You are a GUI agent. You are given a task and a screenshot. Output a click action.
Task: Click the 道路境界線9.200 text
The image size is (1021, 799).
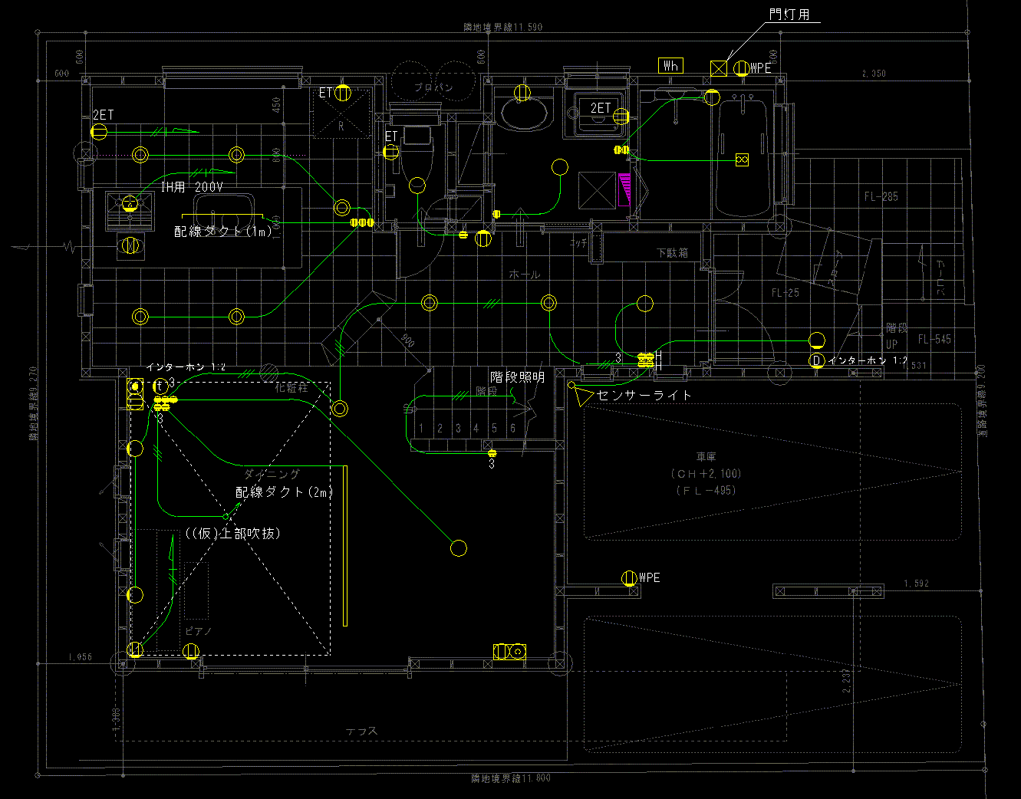tap(982, 400)
